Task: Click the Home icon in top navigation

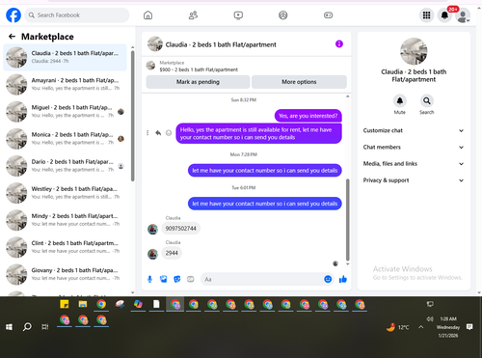Action: [x=147, y=15]
